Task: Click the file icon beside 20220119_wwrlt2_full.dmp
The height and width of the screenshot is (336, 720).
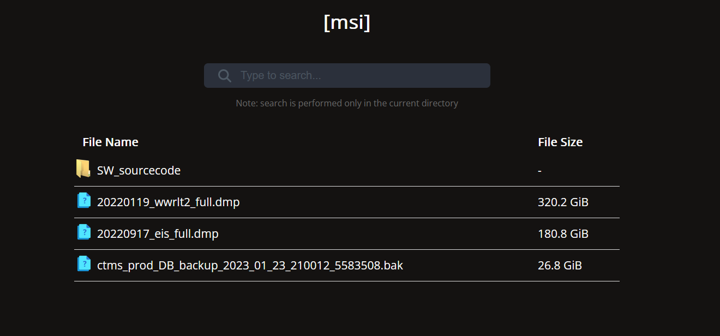Action: (x=84, y=201)
